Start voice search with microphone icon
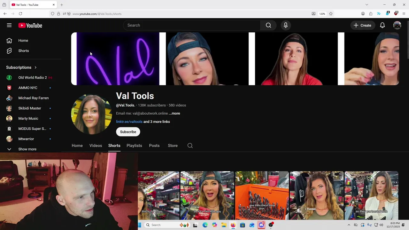 pos(286,25)
